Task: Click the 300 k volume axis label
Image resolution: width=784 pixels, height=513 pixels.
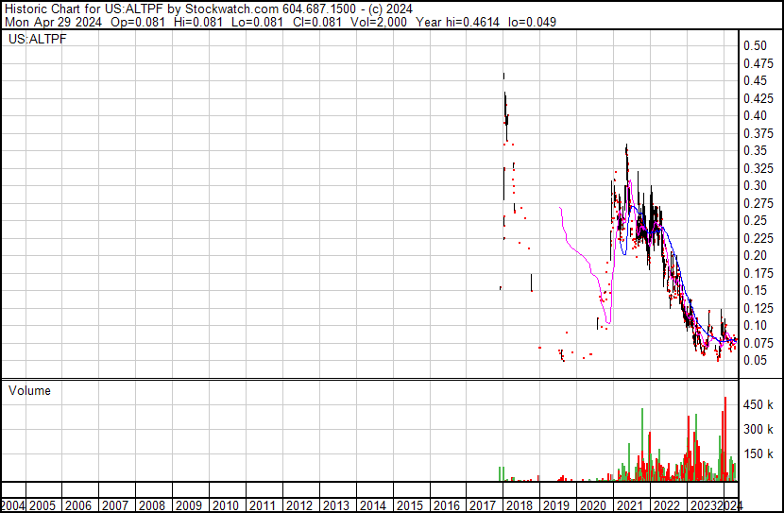Action: (x=758, y=430)
